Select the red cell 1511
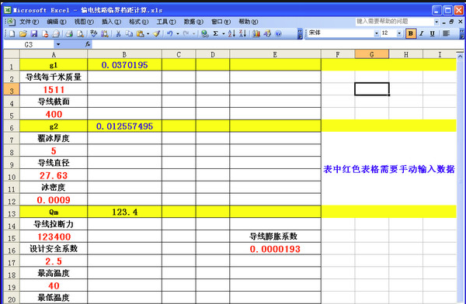The width and height of the screenshot is (466, 304). click(x=54, y=89)
